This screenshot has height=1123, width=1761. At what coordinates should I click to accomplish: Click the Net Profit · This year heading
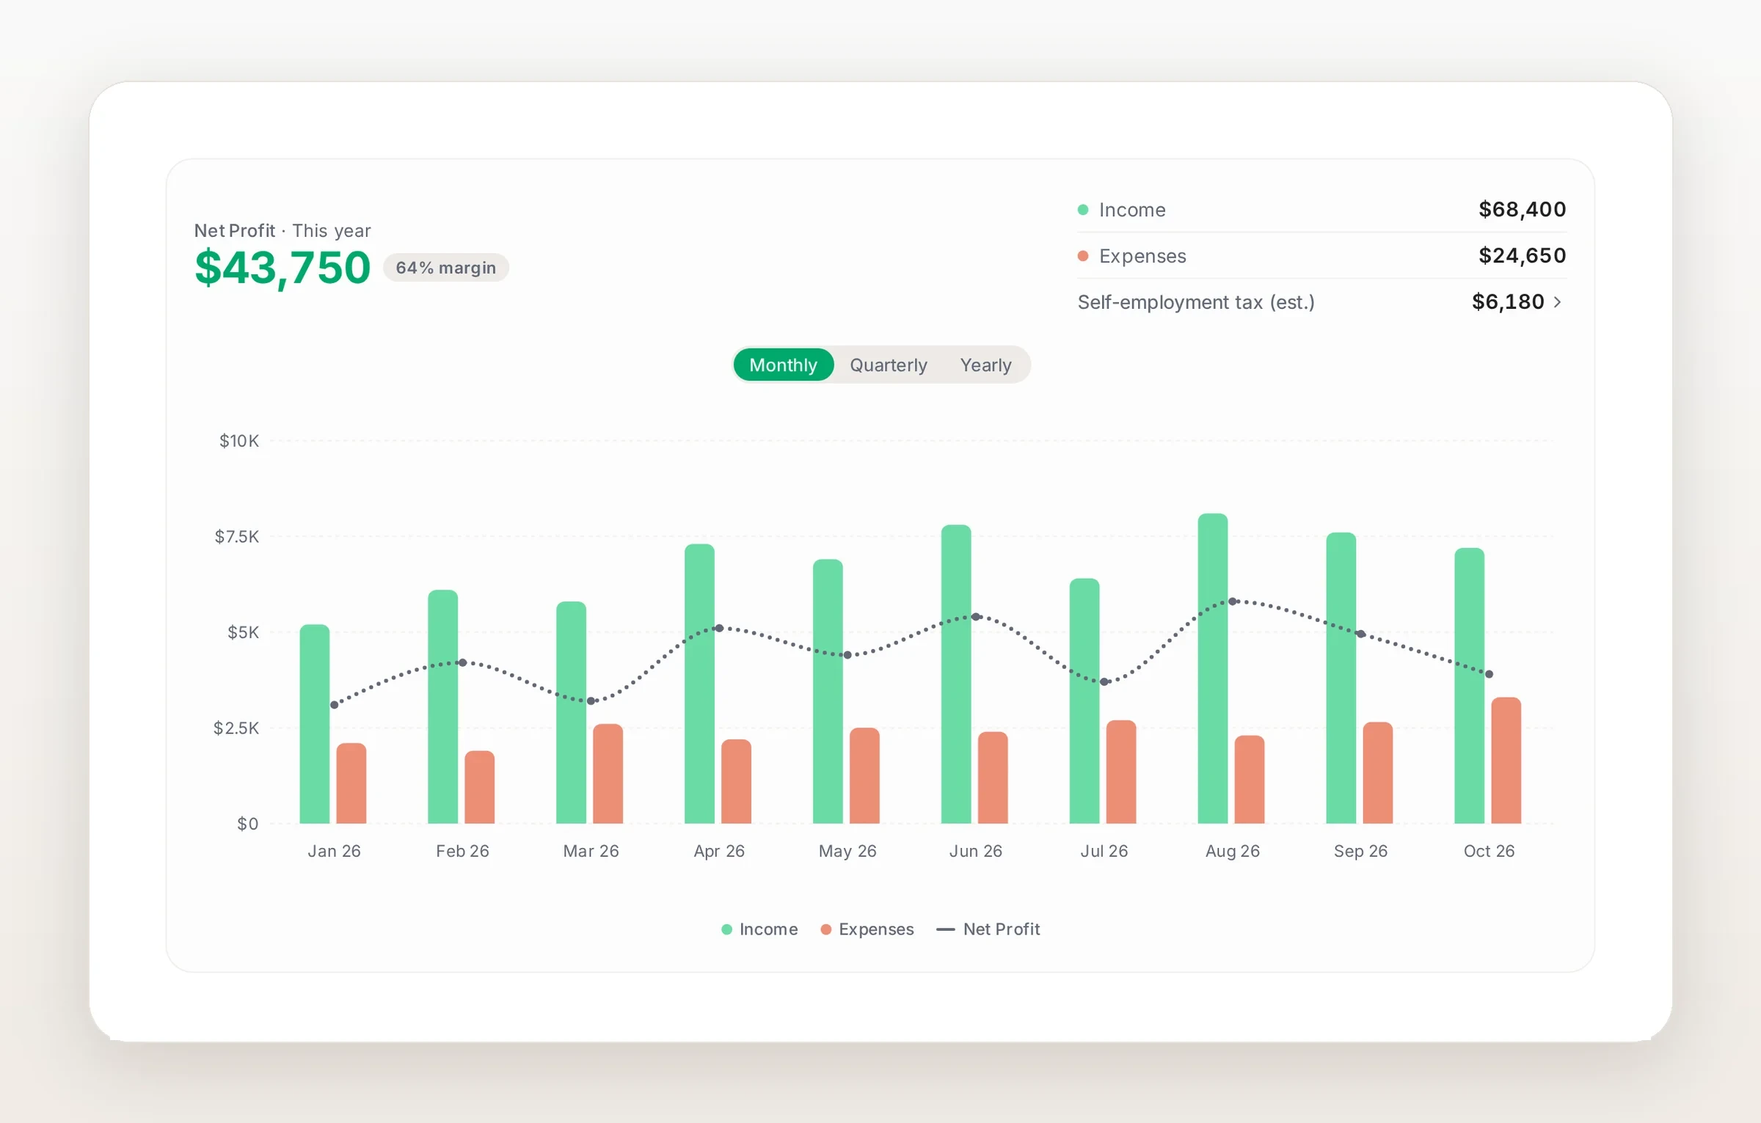pyautogui.click(x=282, y=230)
